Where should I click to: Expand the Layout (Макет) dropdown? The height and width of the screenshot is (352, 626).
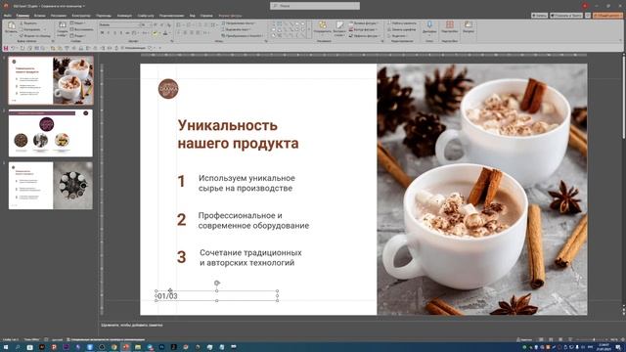(x=78, y=23)
